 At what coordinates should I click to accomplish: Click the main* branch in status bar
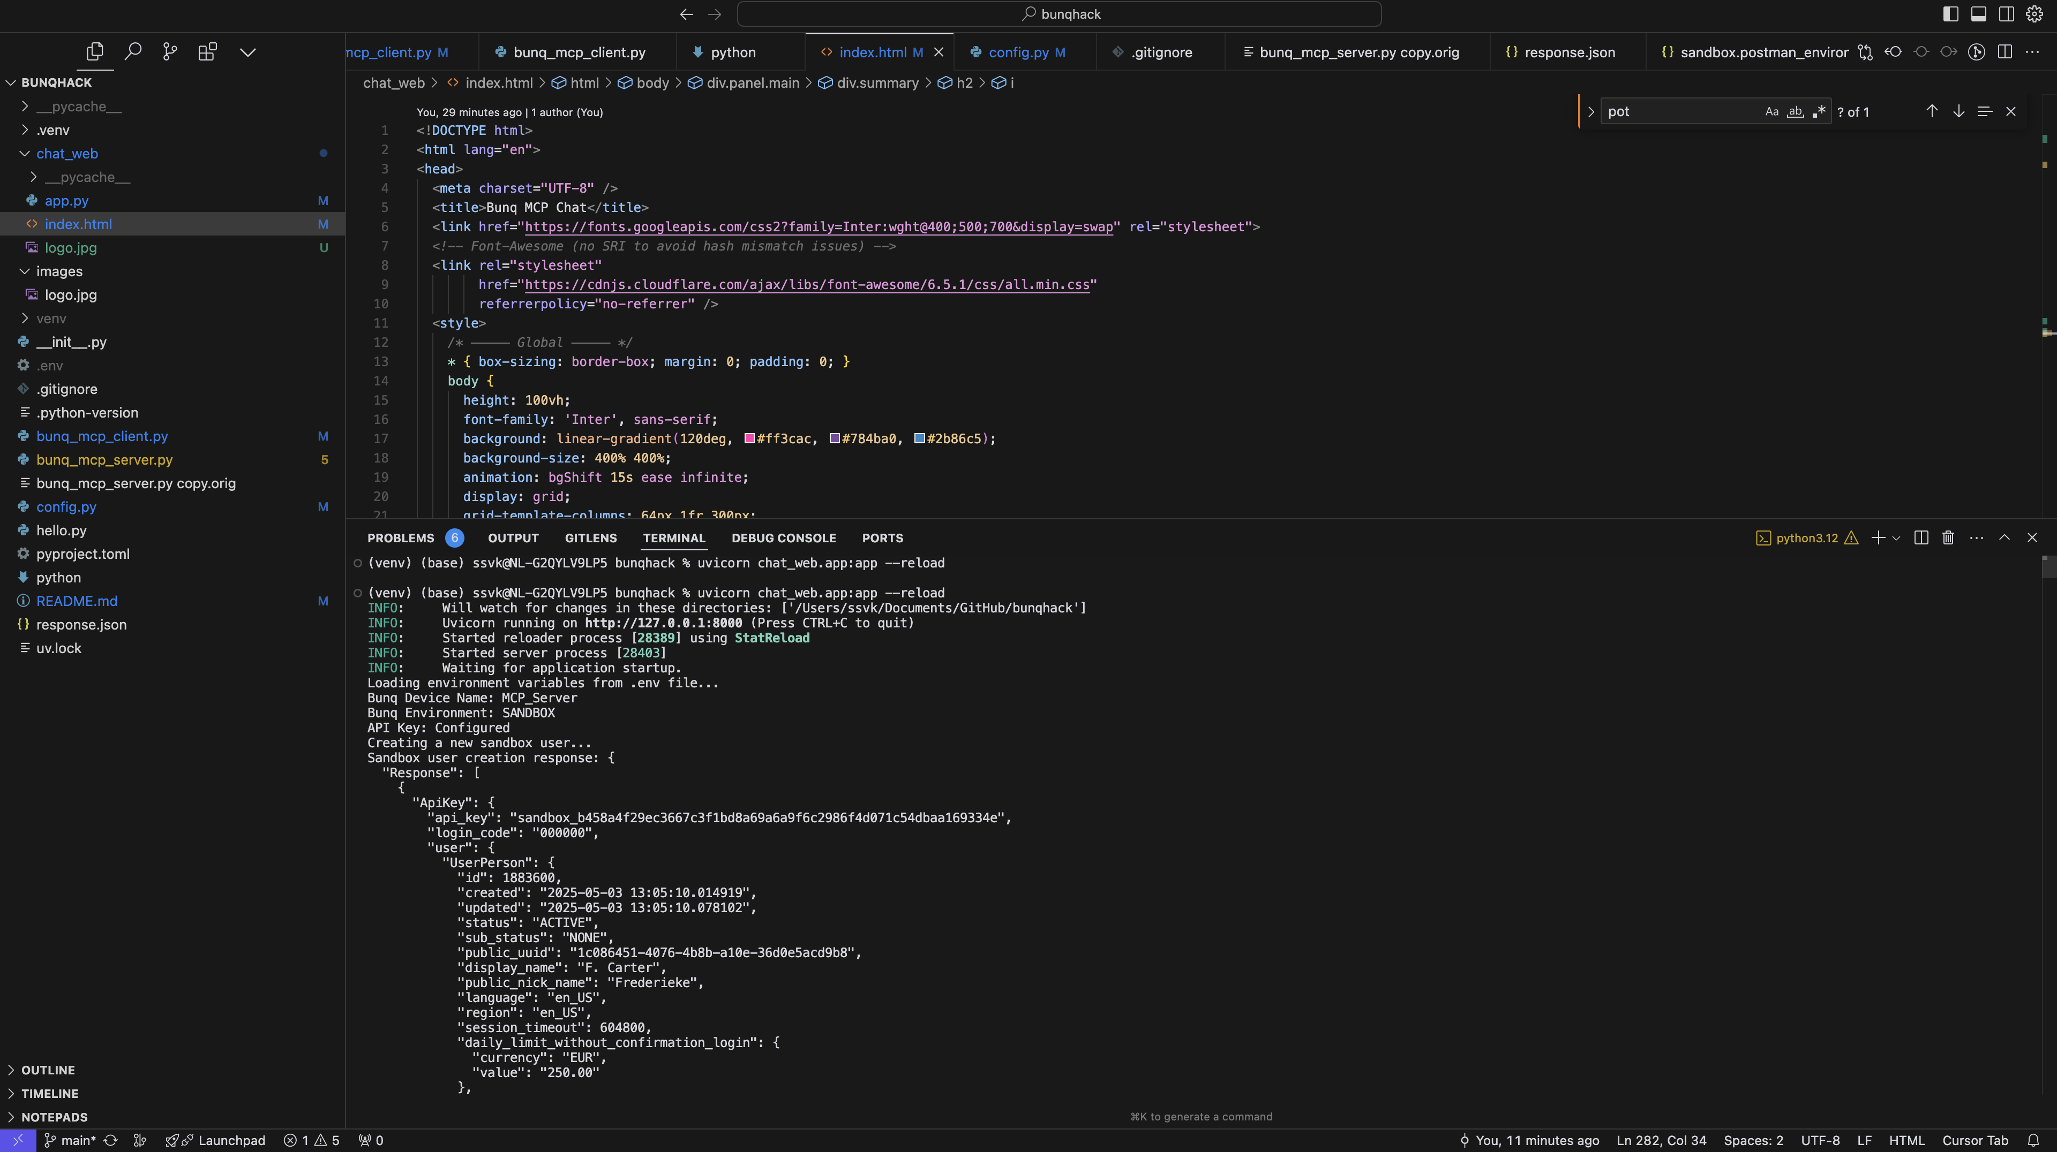70,1140
